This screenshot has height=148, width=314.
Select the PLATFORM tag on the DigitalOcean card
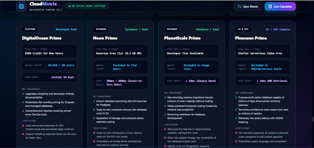(30, 29)
